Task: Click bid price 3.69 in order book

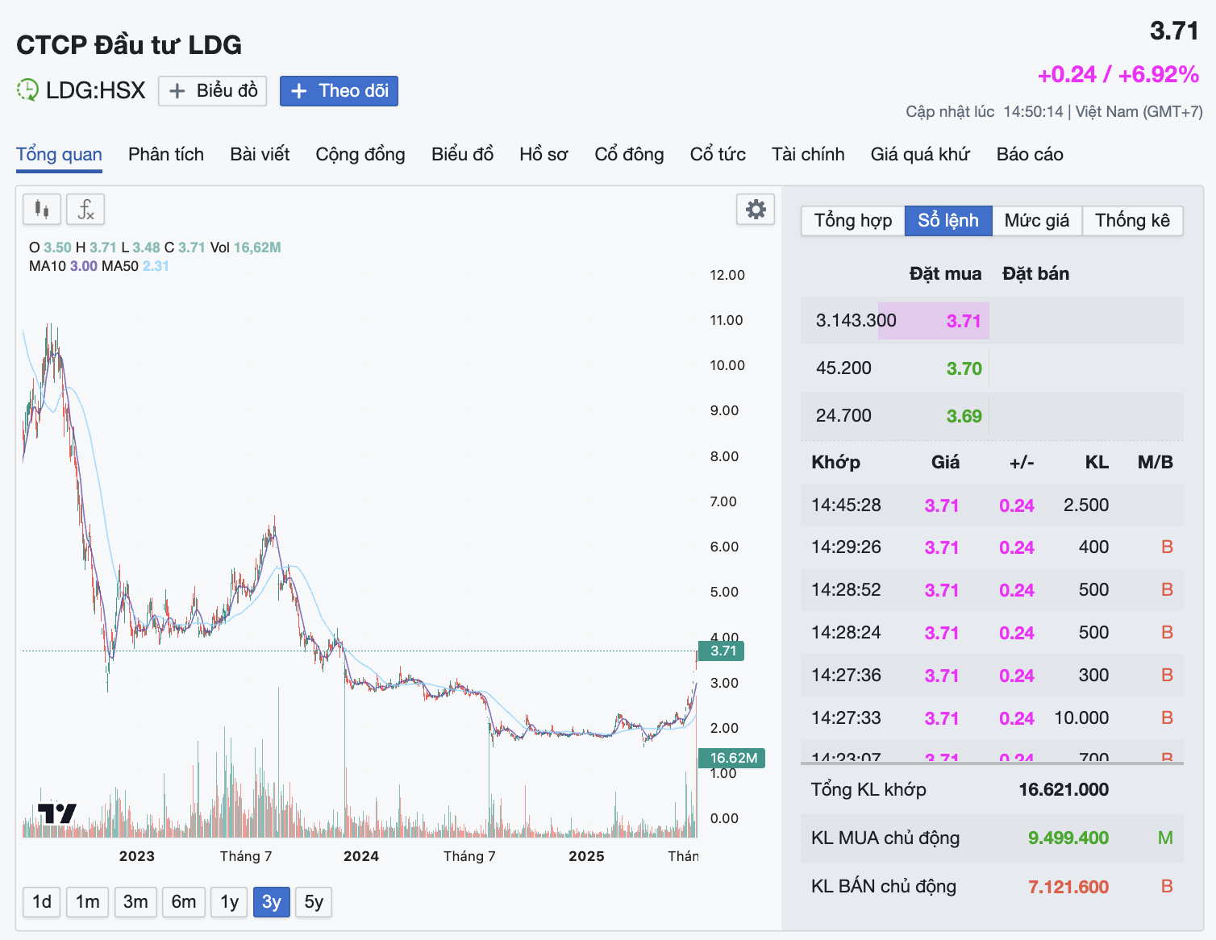Action: coord(964,416)
